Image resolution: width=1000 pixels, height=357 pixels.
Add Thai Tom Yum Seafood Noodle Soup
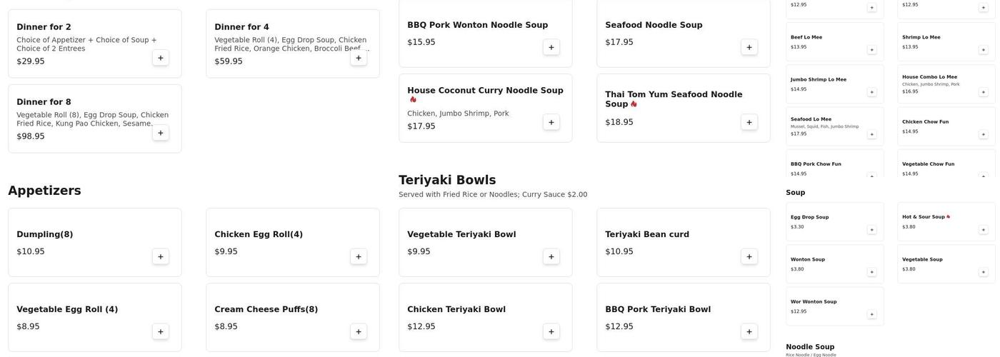click(749, 122)
